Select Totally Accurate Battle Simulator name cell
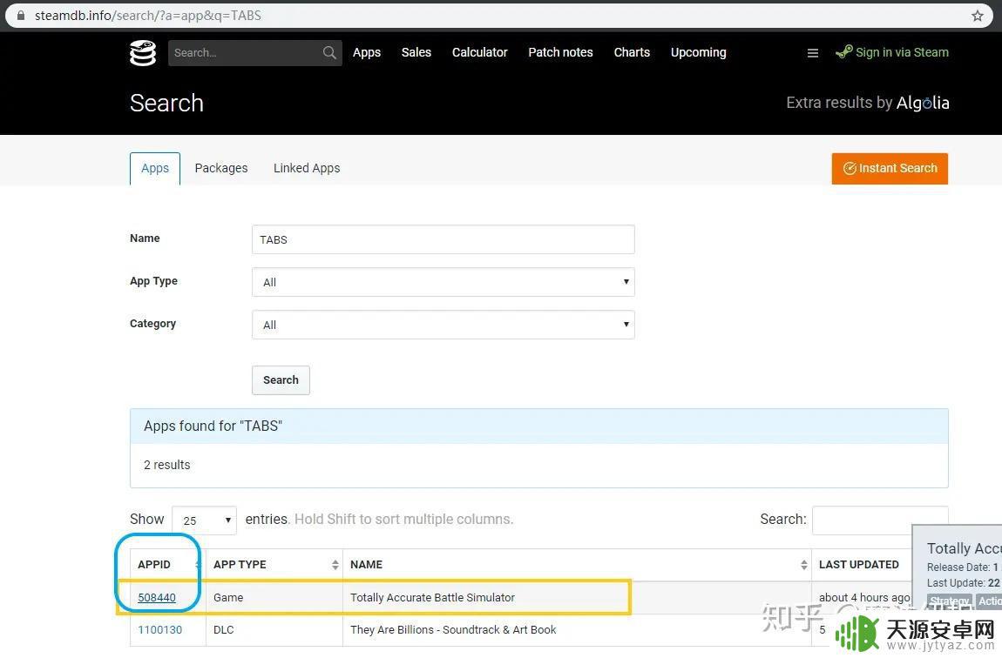 pyautogui.click(x=433, y=598)
